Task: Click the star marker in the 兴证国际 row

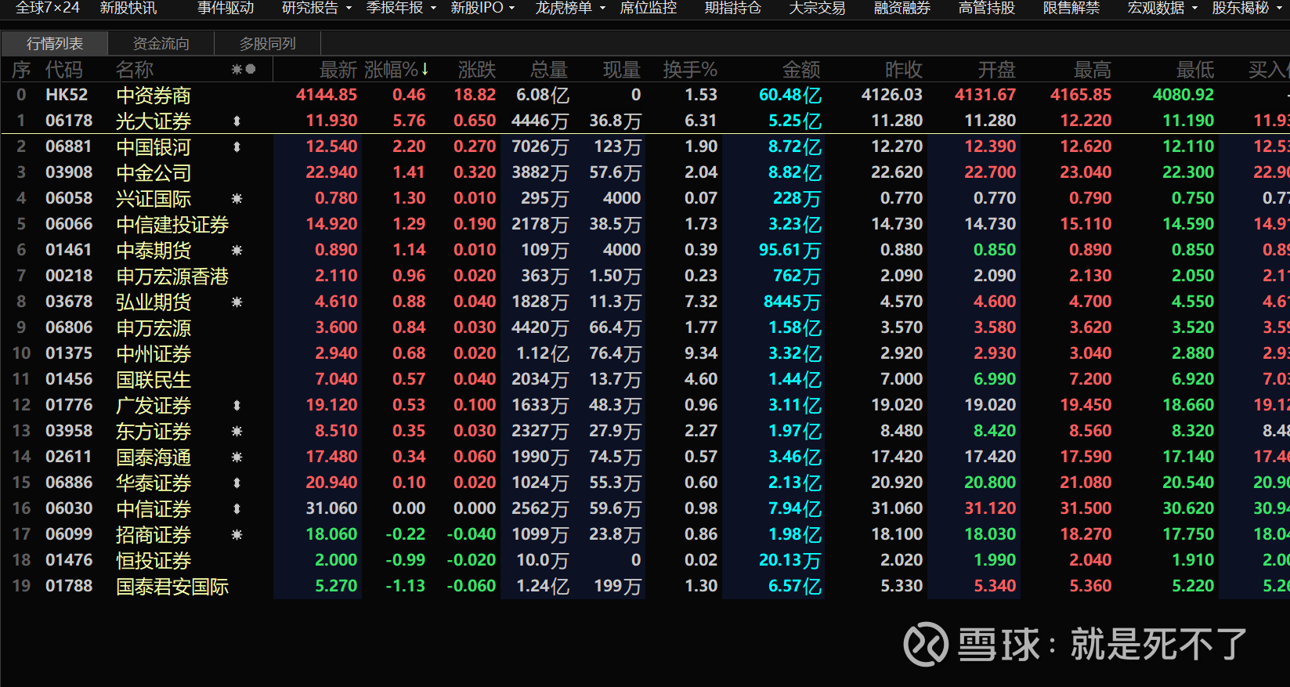Action: click(237, 199)
